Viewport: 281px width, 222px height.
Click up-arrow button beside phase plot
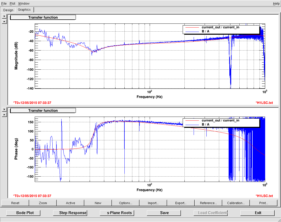pos(4,115)
